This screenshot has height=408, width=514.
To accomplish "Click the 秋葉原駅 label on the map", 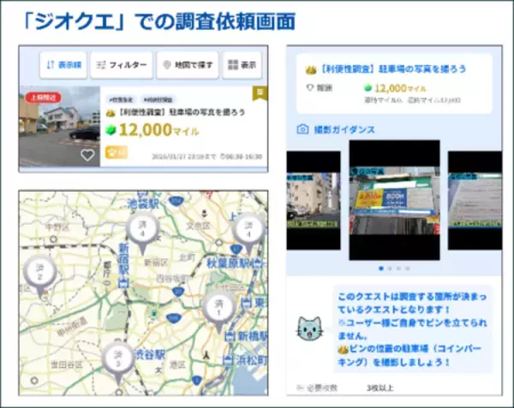I will [230, 263].
